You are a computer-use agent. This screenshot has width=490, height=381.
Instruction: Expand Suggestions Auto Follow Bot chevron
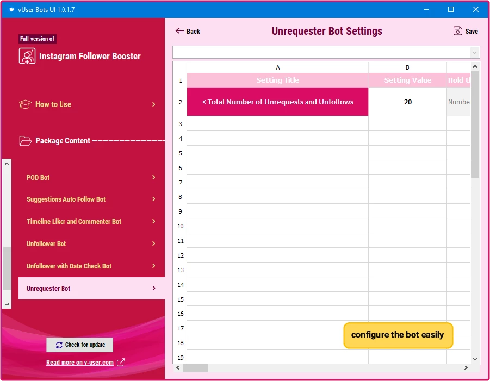point(153,199)
